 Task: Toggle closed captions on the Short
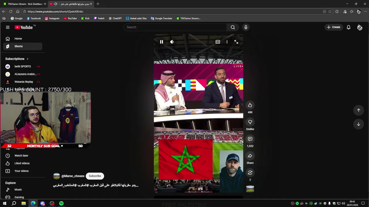[x=218, y=42]
